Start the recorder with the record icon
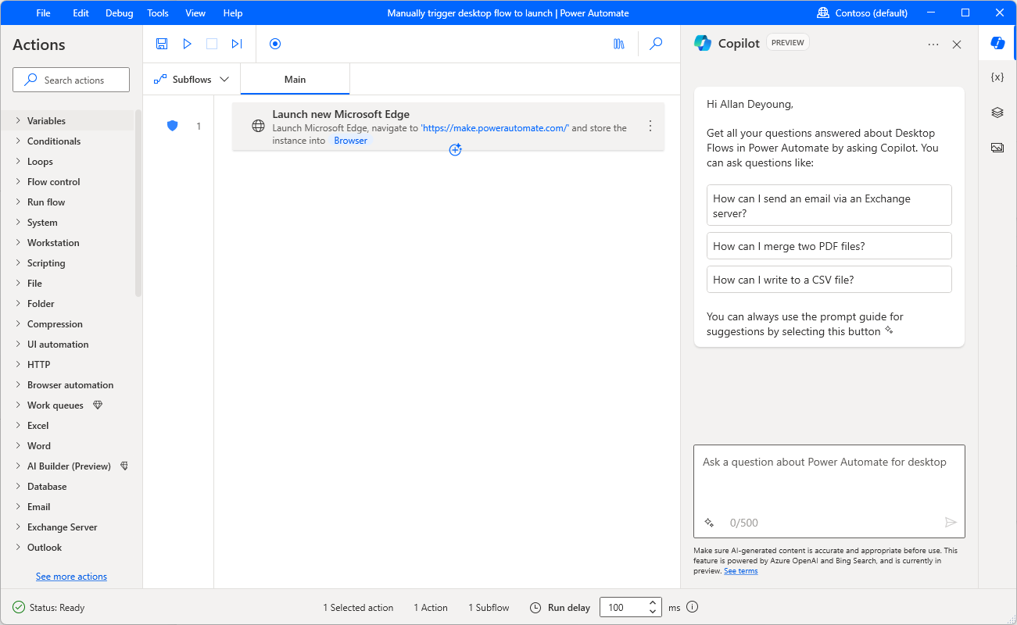Screen dimensions: 1017x625 click(275, 44)
